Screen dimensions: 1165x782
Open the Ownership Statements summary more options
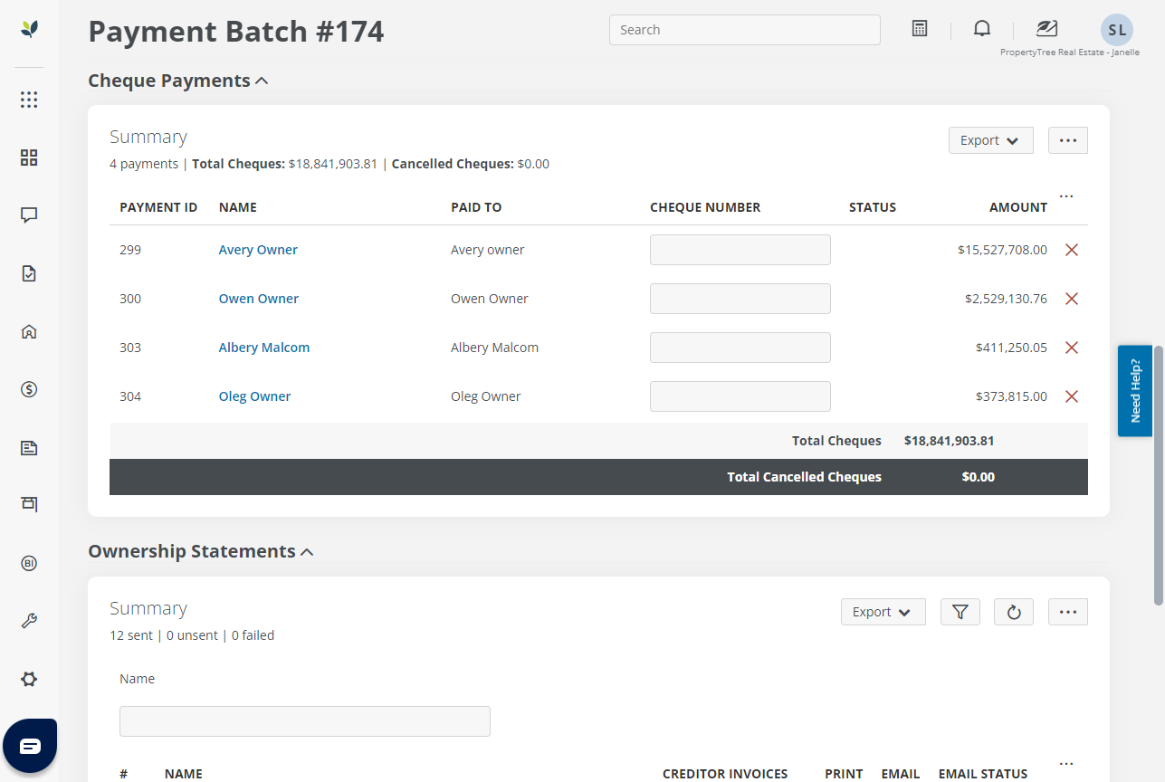[x=1068, y=612]
